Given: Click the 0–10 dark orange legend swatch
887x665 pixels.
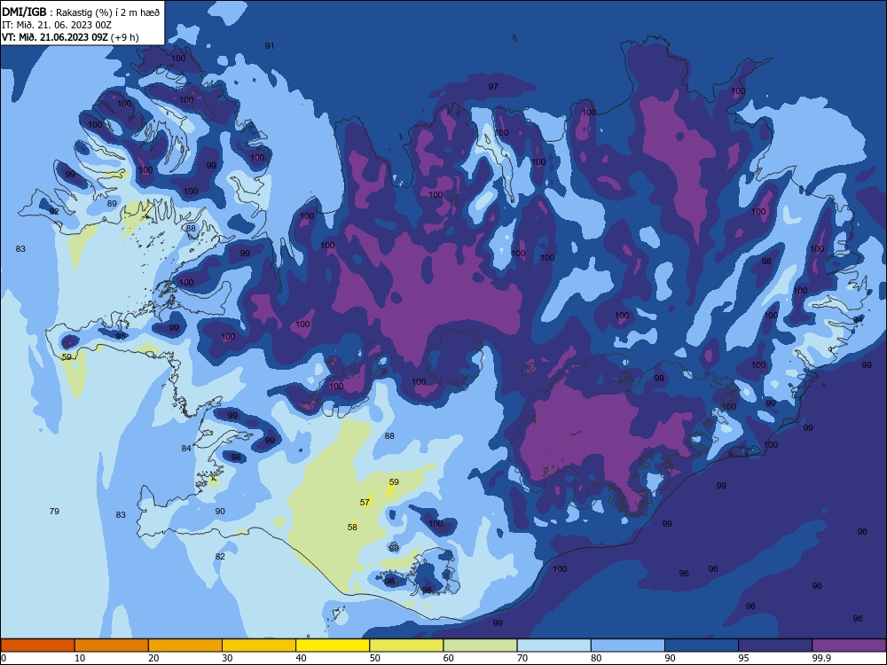Looking at the screenshot, I should tap(38, 645).
